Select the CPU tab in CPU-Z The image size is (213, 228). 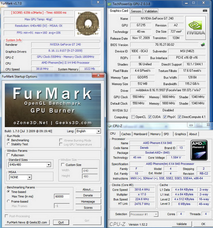[113, 134]
